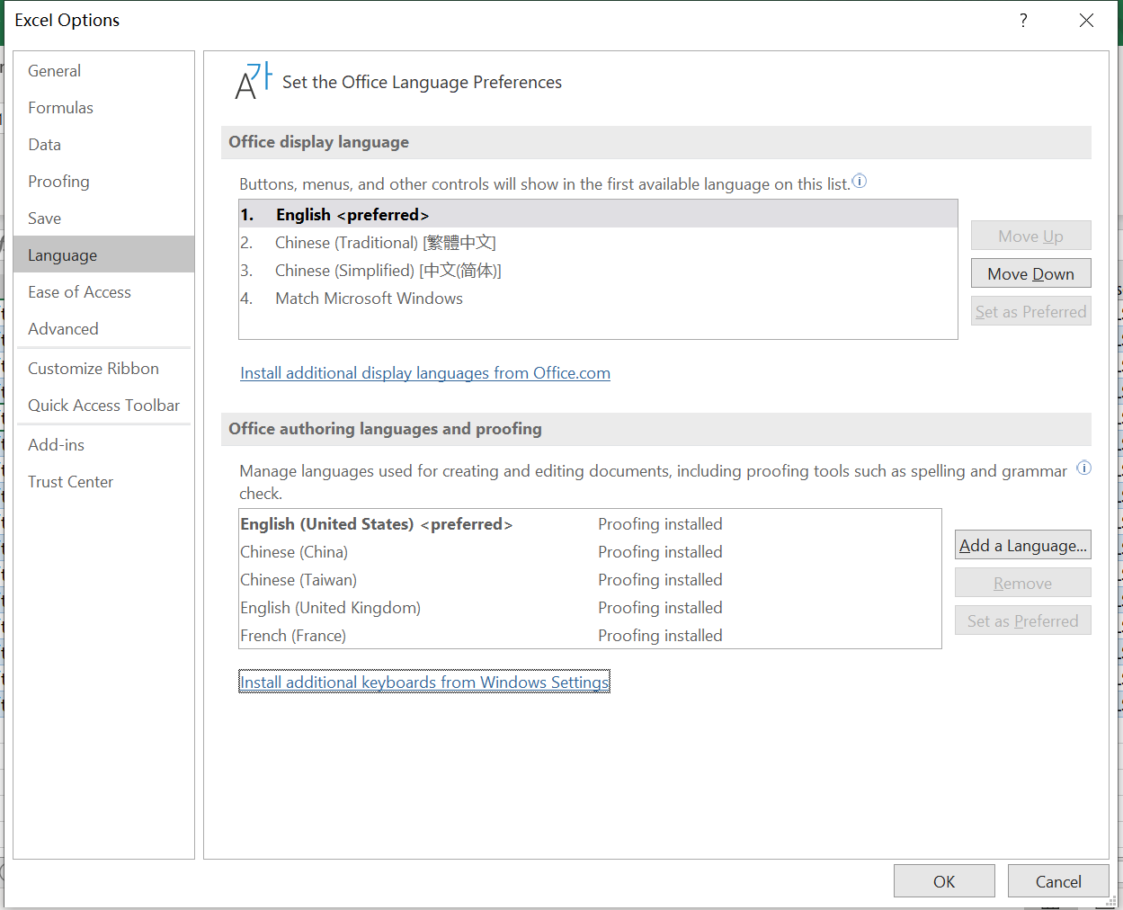Select Chinese (China) authoring language
Viewport: 1123px width, 910px height.
[x=590, y=552]
